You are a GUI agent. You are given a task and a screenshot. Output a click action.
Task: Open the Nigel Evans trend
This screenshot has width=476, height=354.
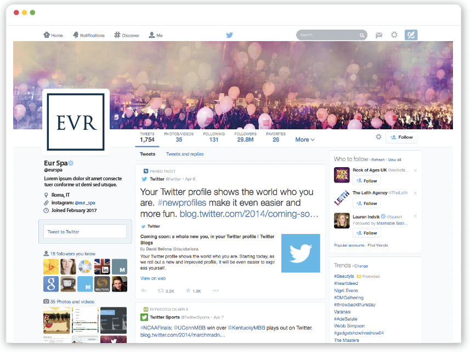coord(346,290)
